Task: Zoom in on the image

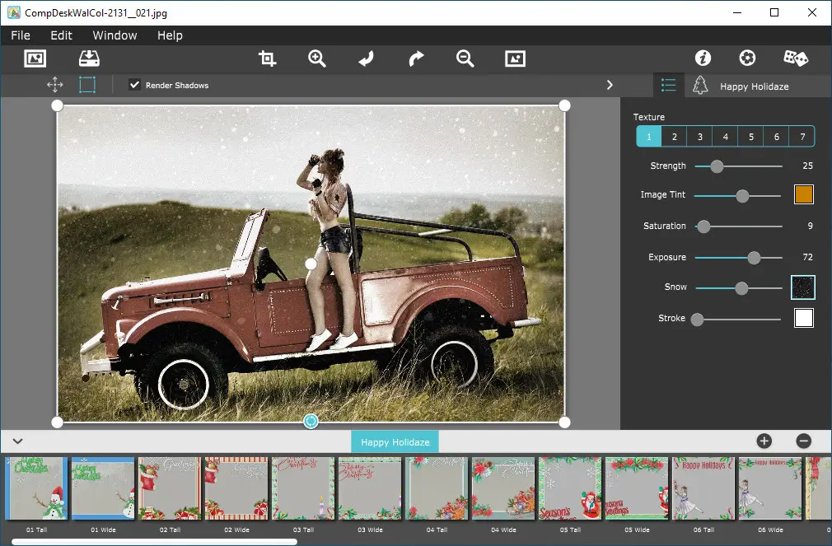Action: pos(317,58)
